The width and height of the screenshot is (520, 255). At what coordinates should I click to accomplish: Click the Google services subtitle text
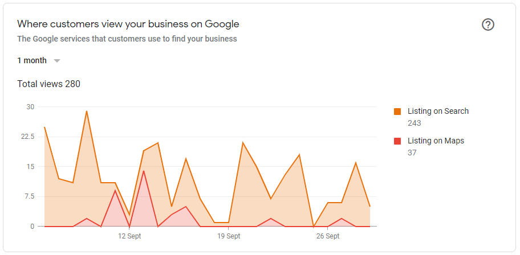127,39
